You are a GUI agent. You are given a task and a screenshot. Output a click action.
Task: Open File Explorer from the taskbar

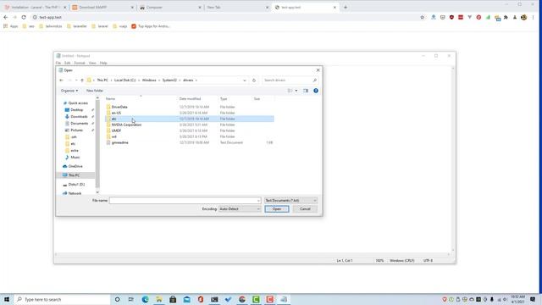159,299
